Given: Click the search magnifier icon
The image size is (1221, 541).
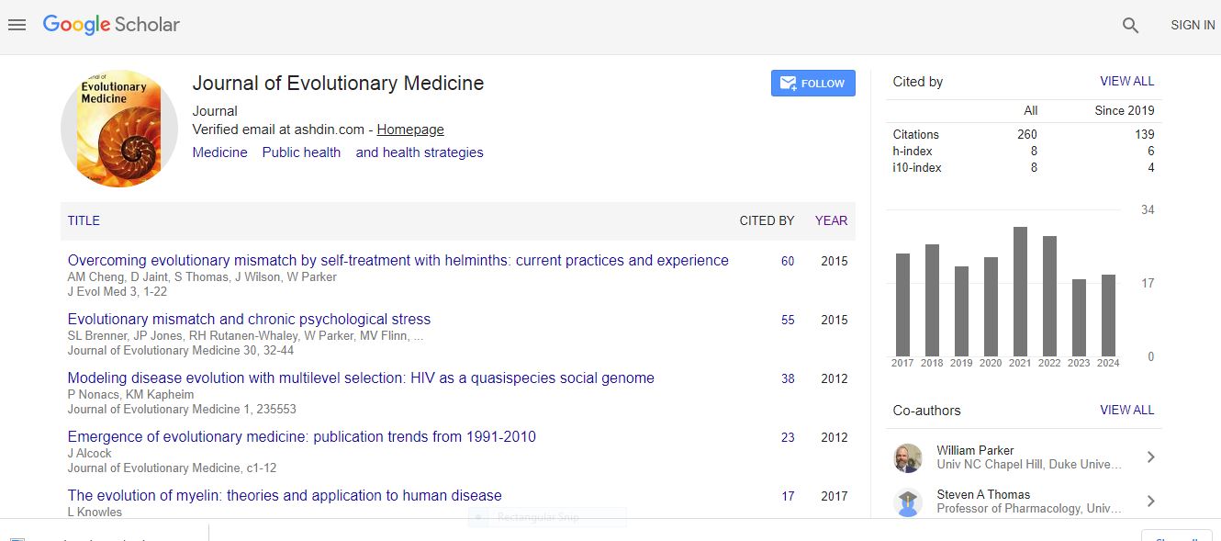Looking at the screenshot, I should (x=1130, y=26).
